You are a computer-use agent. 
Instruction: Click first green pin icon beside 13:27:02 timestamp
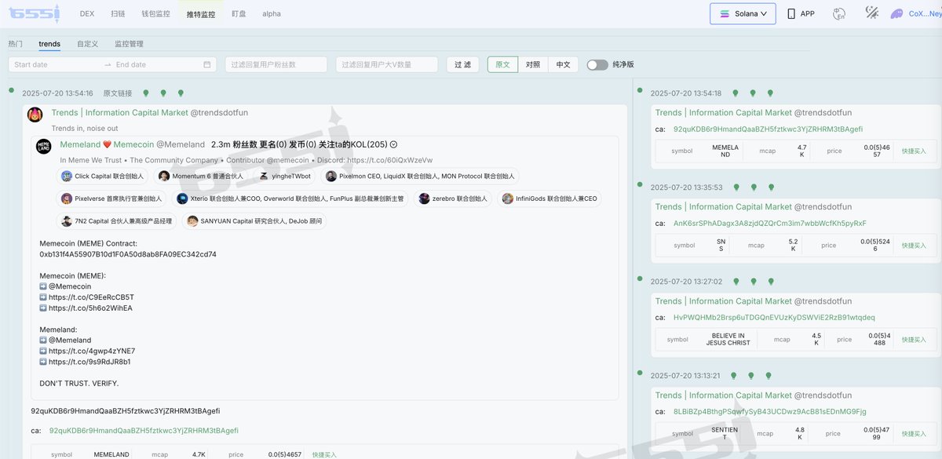tap(736, 282)
